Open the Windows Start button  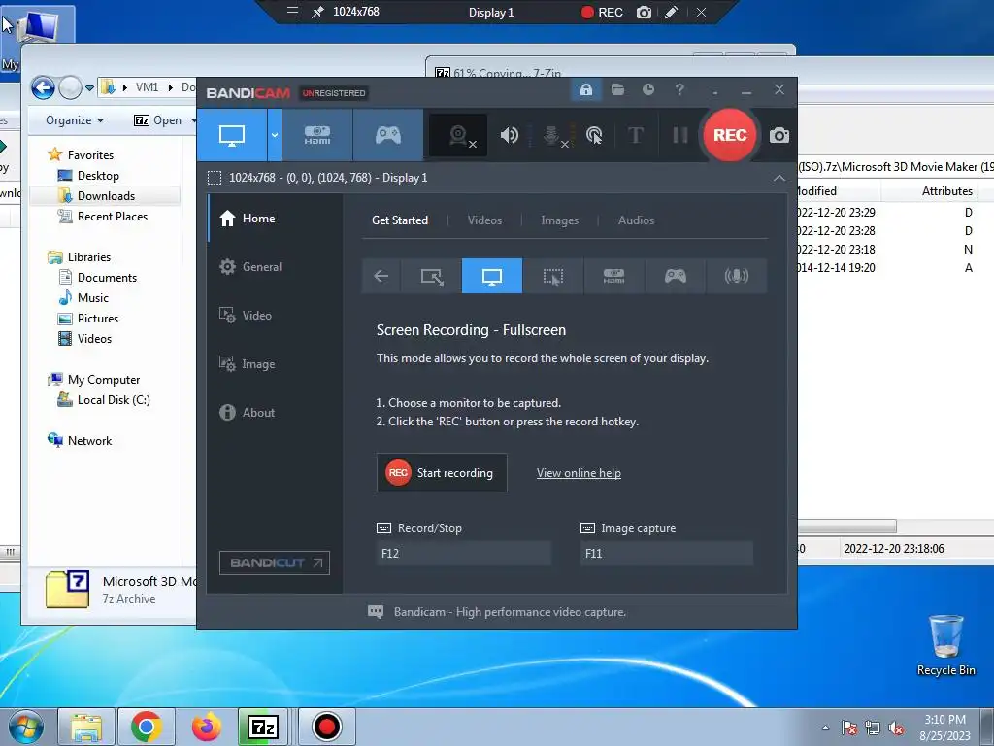point(26,727)
